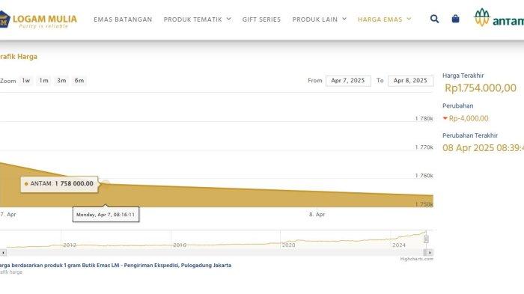Expand the Produk Lain chevron
The width and height of the screenshot is (524, 294).
coord(344,19)
